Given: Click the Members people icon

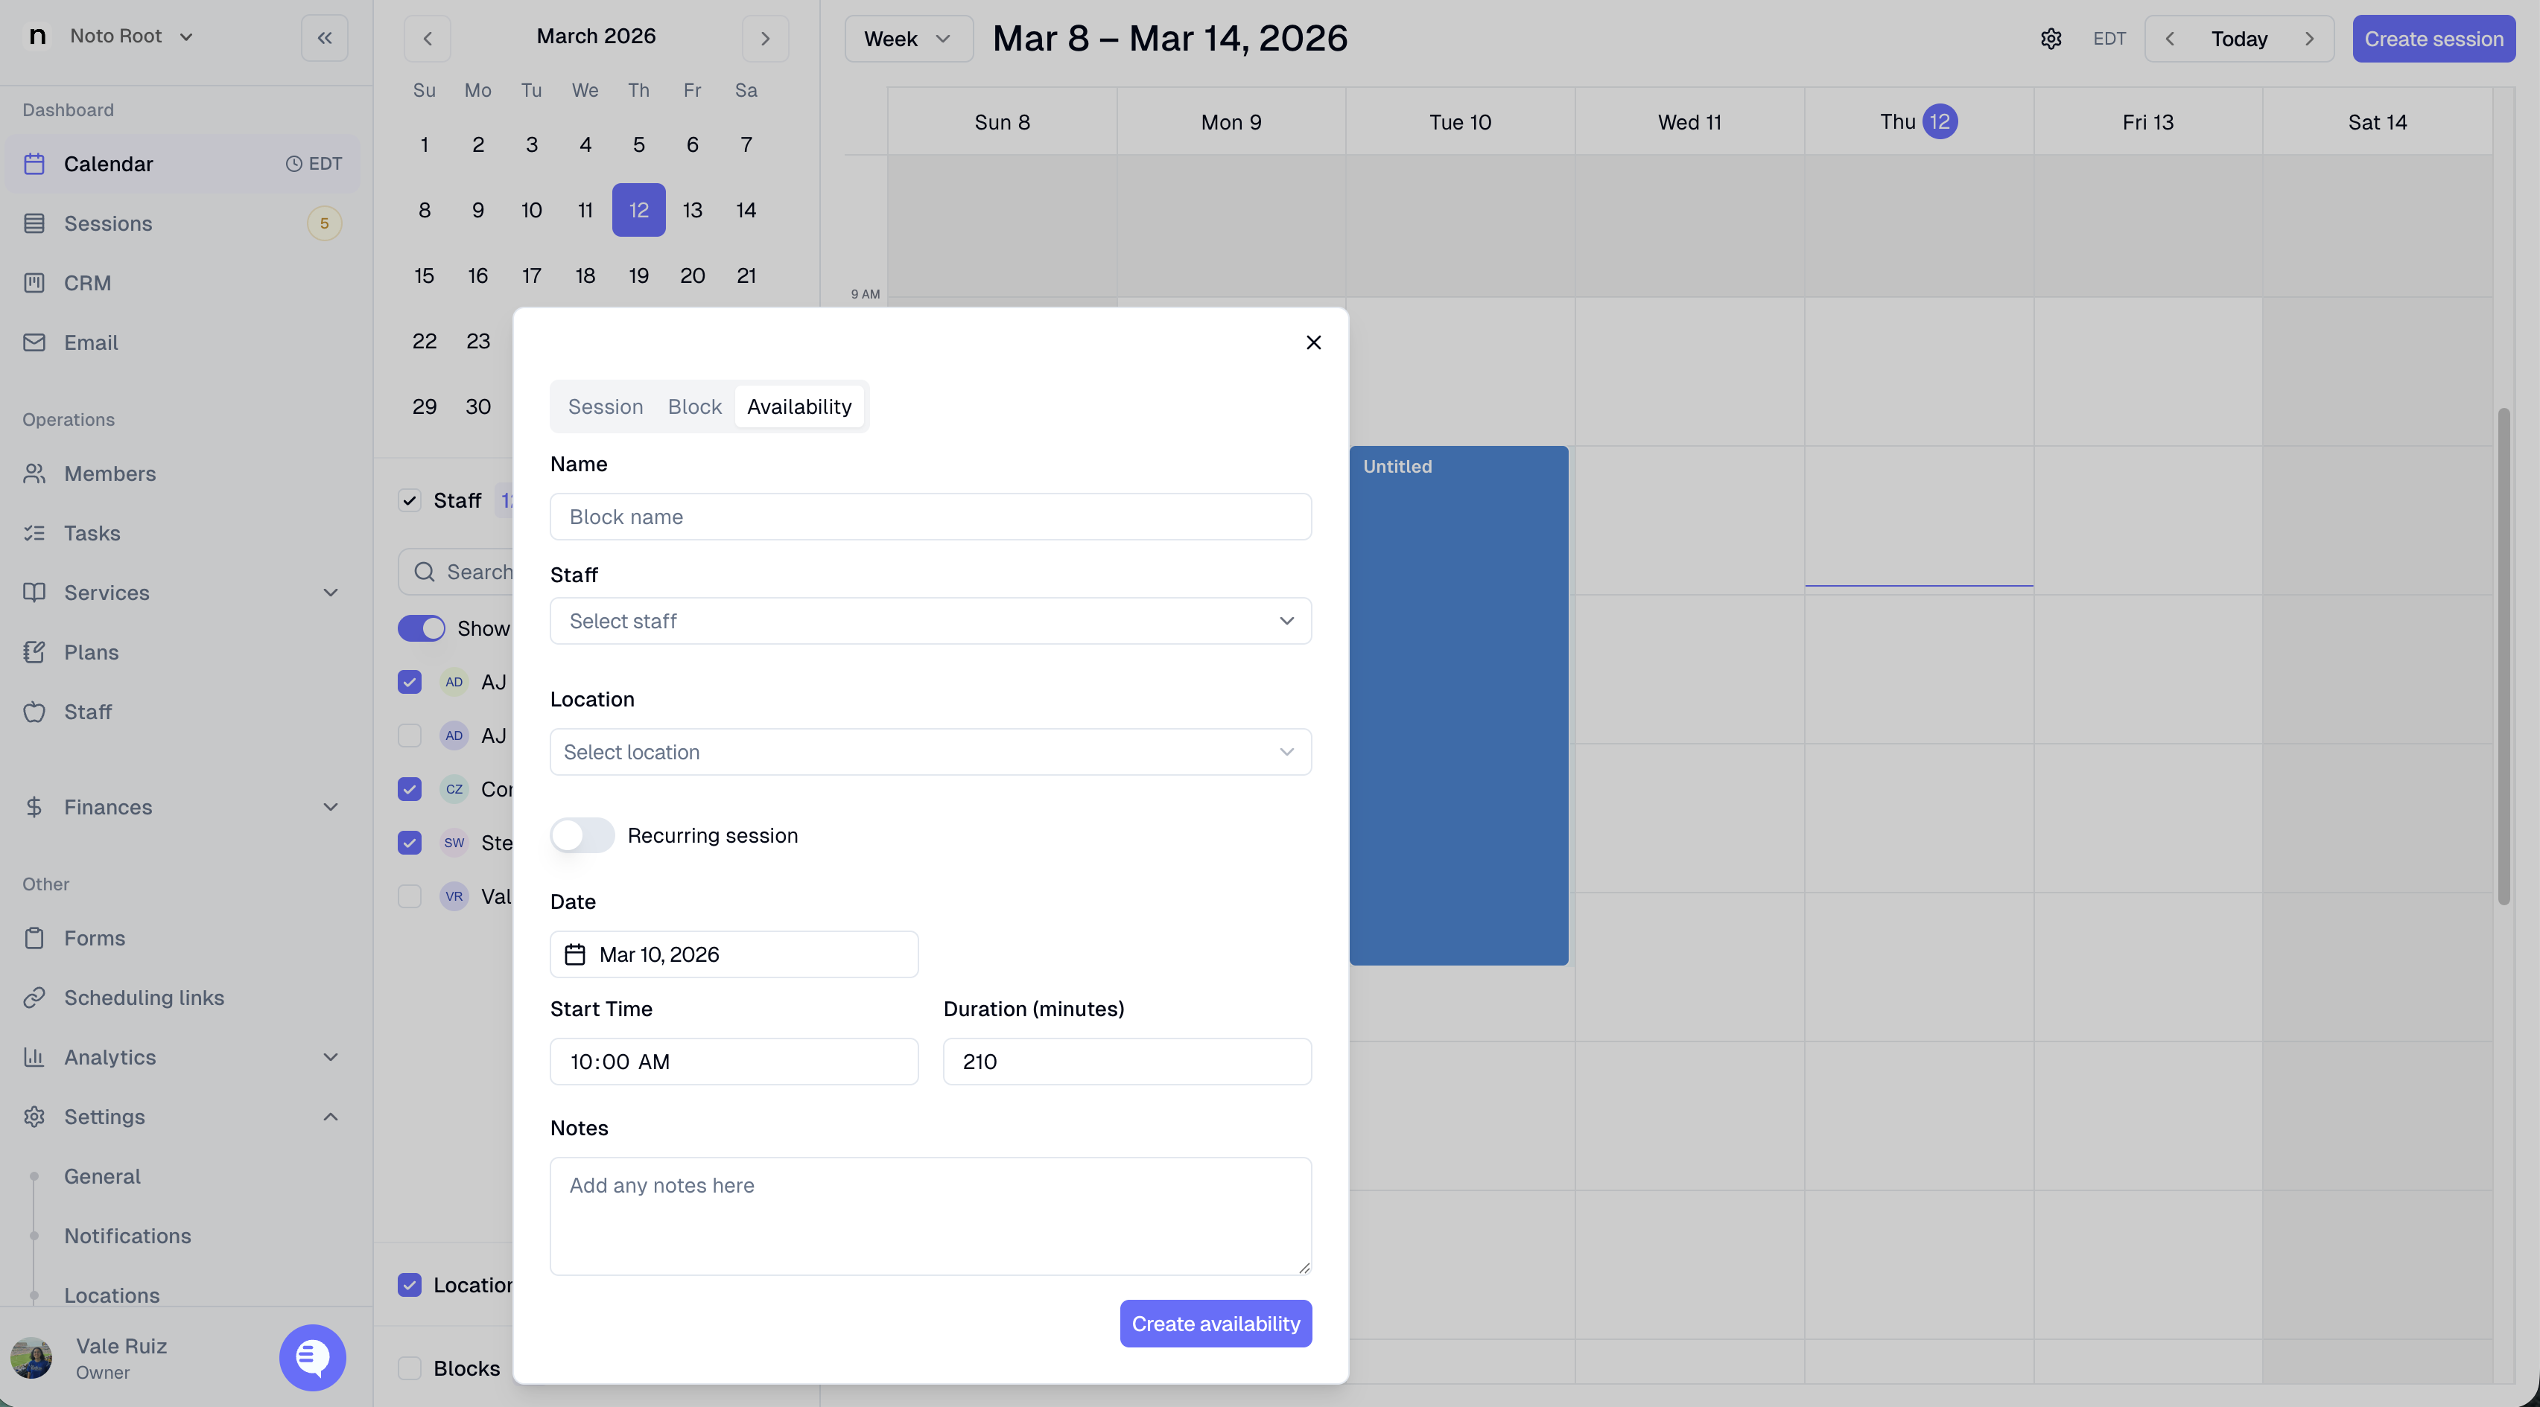Looking at the screenshot, I should [x=34, y=474].
